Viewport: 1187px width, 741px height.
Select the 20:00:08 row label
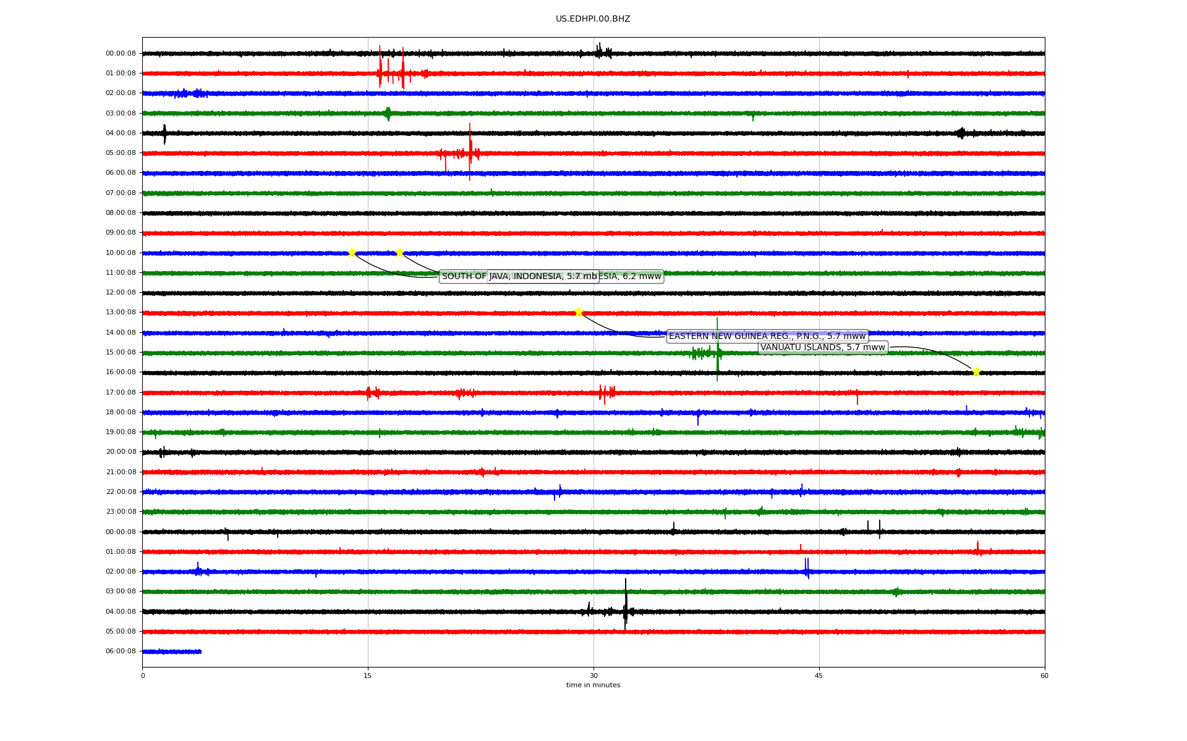(121, 452)
